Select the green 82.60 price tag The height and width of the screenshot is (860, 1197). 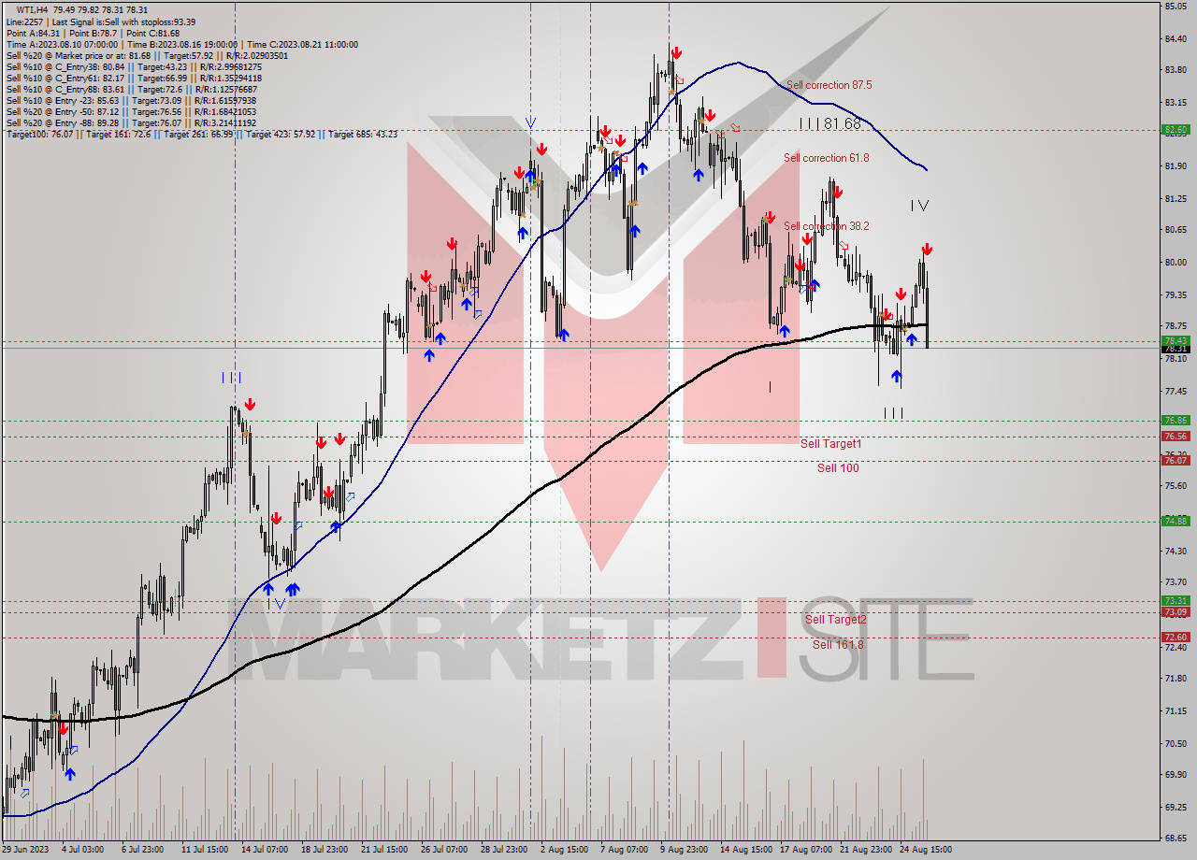pyautogui.click(x=1175, y=130)
